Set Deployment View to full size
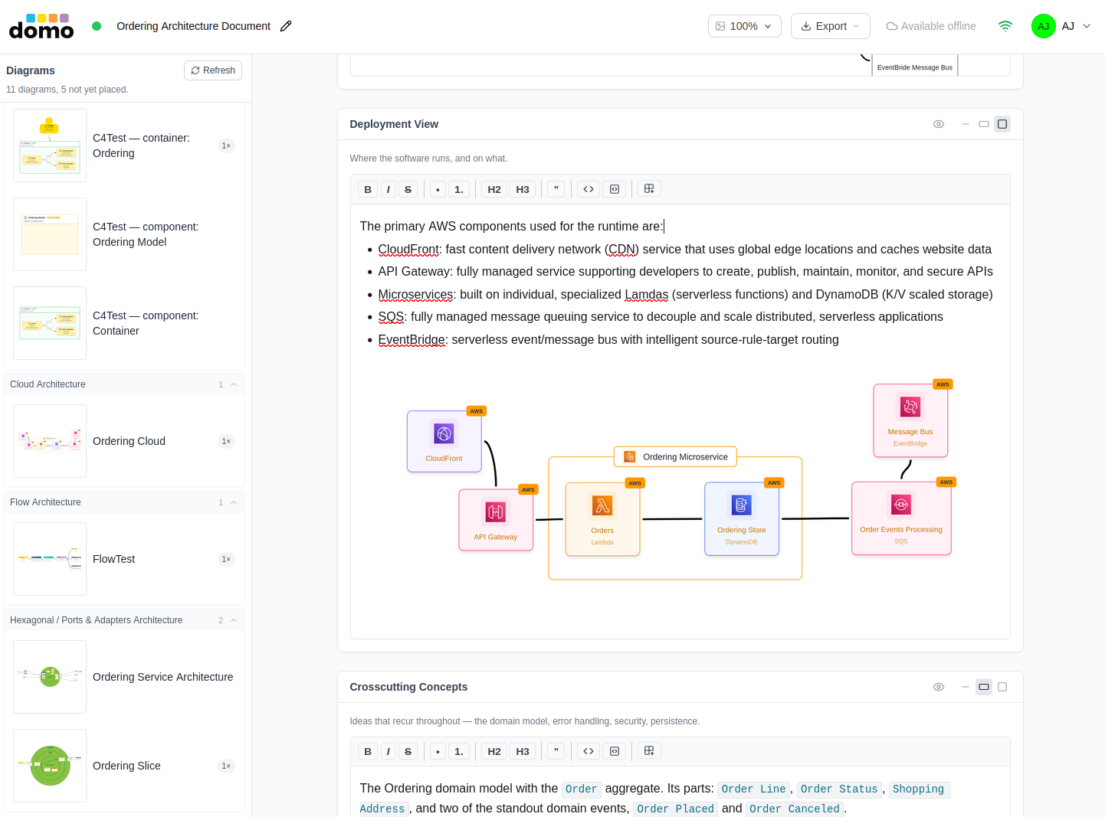 tap(1002, 124)
